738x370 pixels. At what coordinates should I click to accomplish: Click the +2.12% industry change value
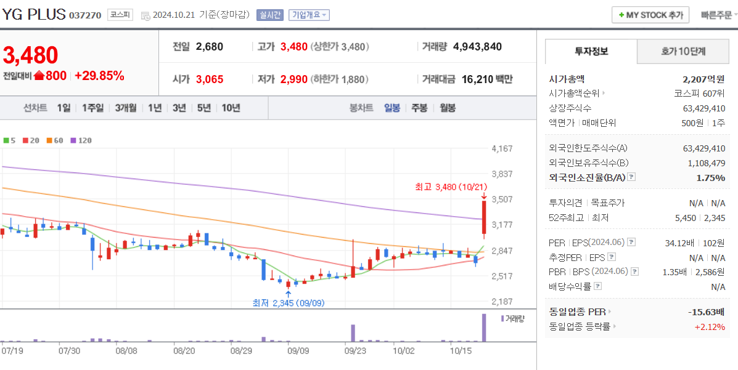(x=710, y=327)
